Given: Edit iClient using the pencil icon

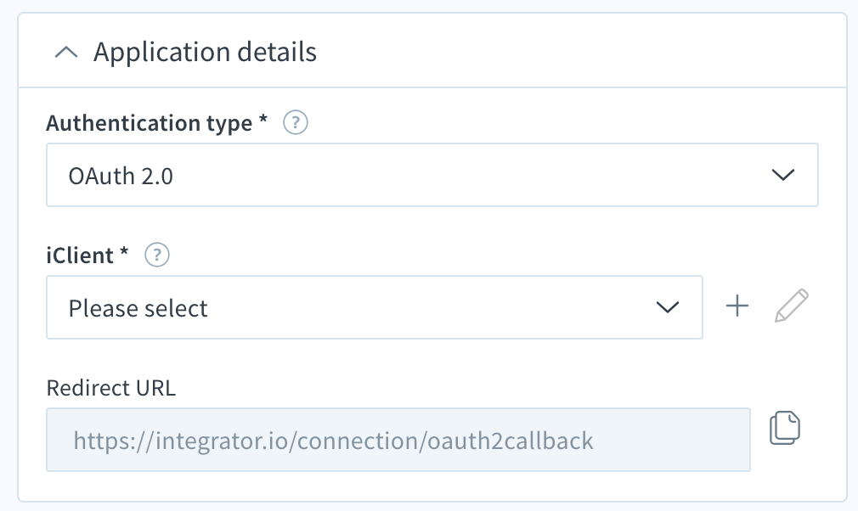Looking at the screenshot, I should coord(791,306).
